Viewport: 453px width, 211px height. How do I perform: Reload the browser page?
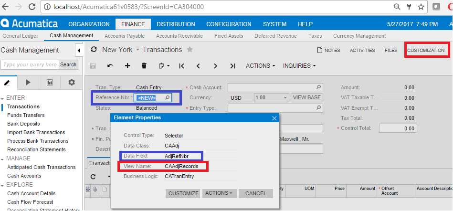click(x=32, y=7)
